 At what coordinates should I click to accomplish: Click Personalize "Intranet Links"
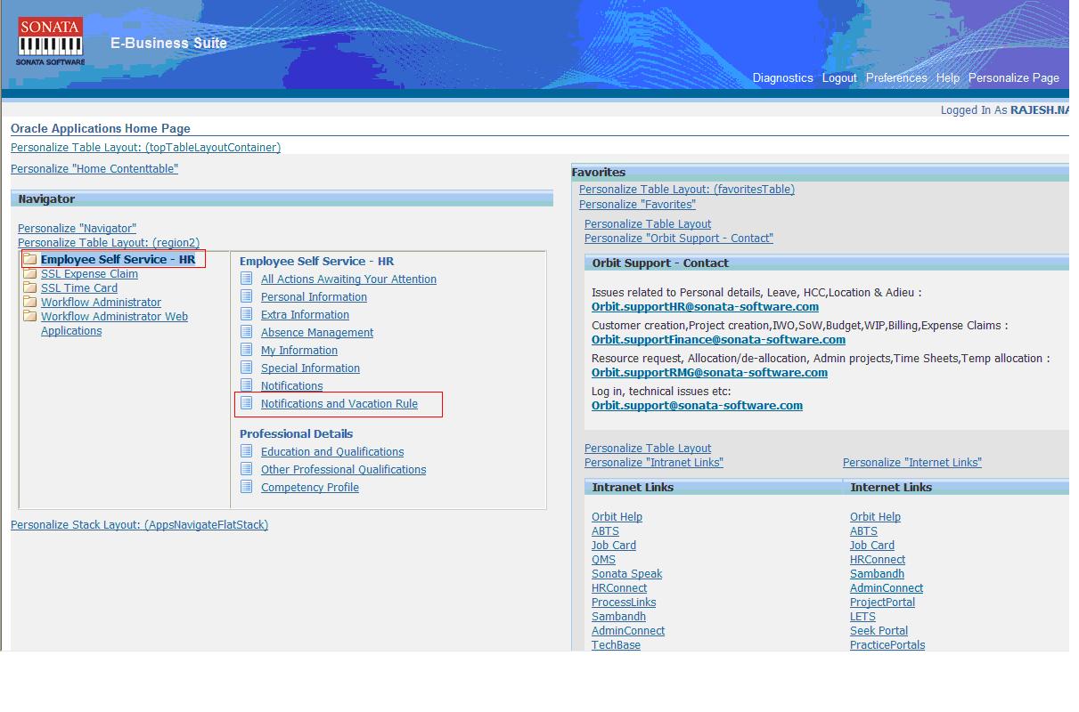coord(654,463)
